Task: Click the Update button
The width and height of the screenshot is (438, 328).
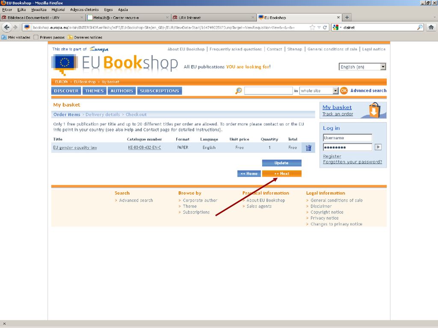Action: [281, 163]
